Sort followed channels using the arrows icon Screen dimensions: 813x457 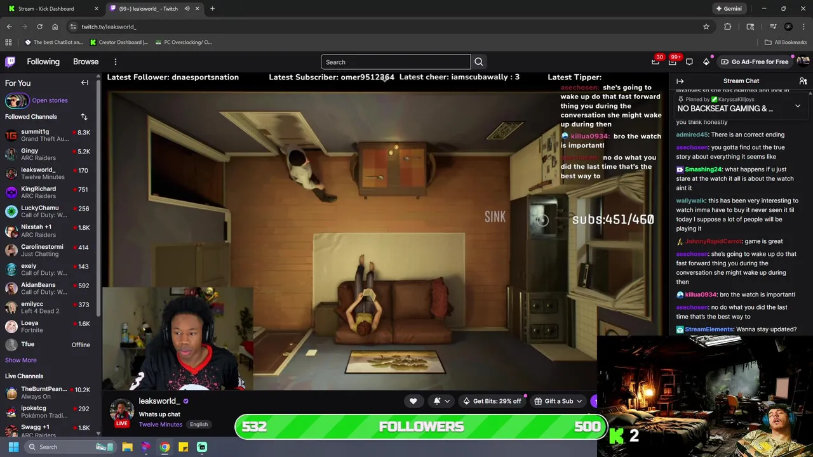(84, 117)
